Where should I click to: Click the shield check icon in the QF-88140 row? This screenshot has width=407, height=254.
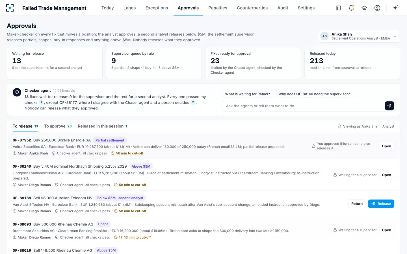click(57, 185)
